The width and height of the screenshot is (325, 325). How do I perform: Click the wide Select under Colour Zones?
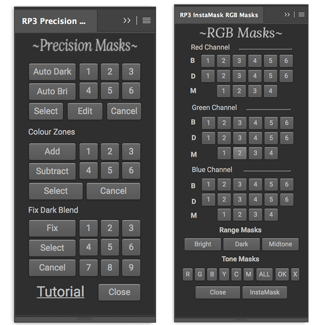tap(56, 191)
